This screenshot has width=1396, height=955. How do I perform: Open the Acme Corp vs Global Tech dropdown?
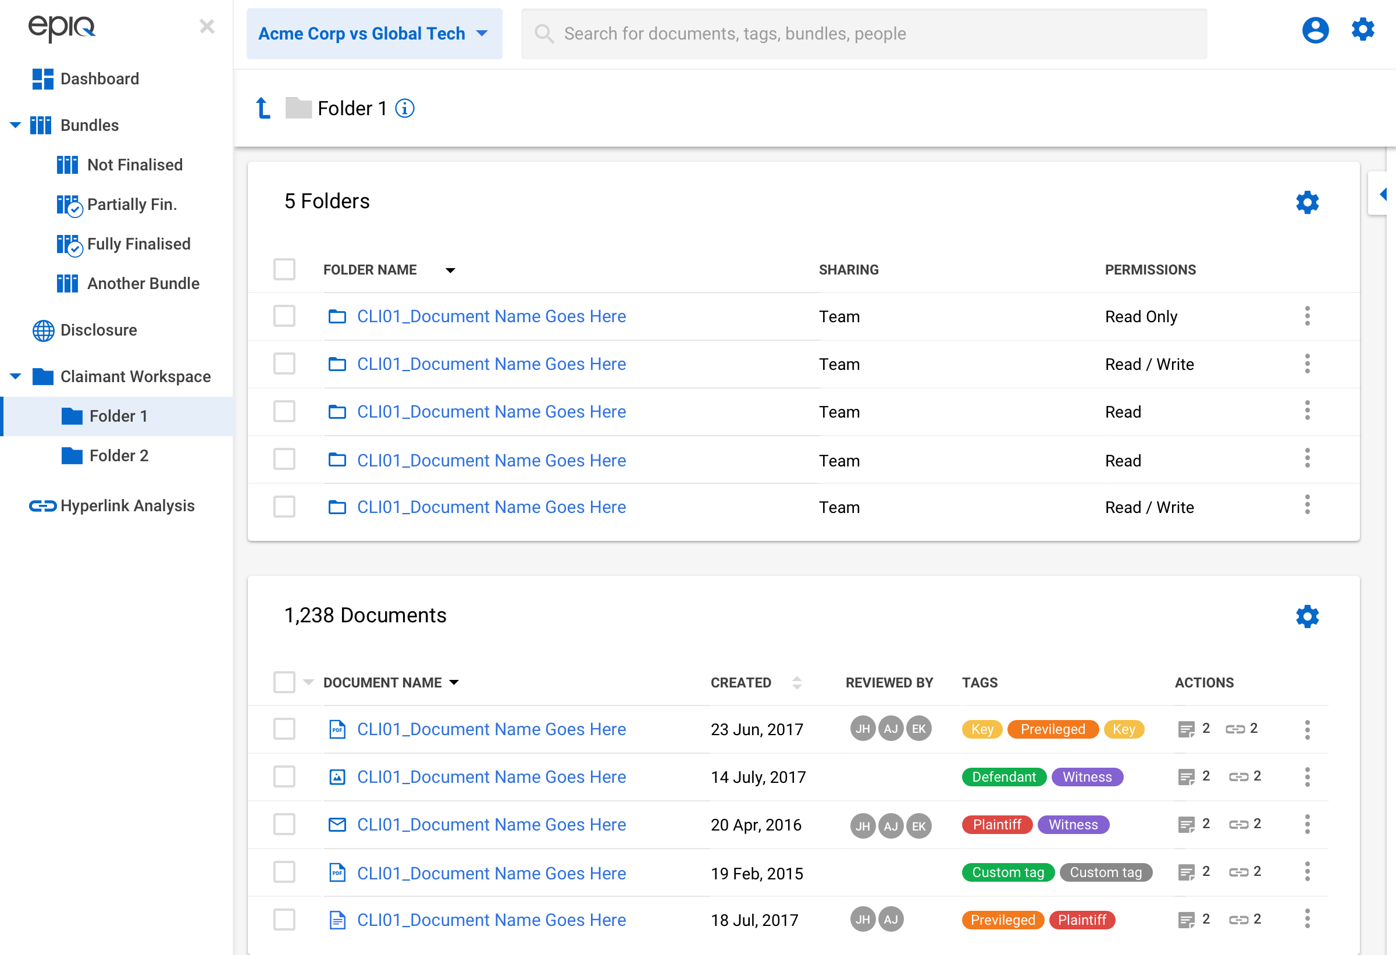pos(373,34)
